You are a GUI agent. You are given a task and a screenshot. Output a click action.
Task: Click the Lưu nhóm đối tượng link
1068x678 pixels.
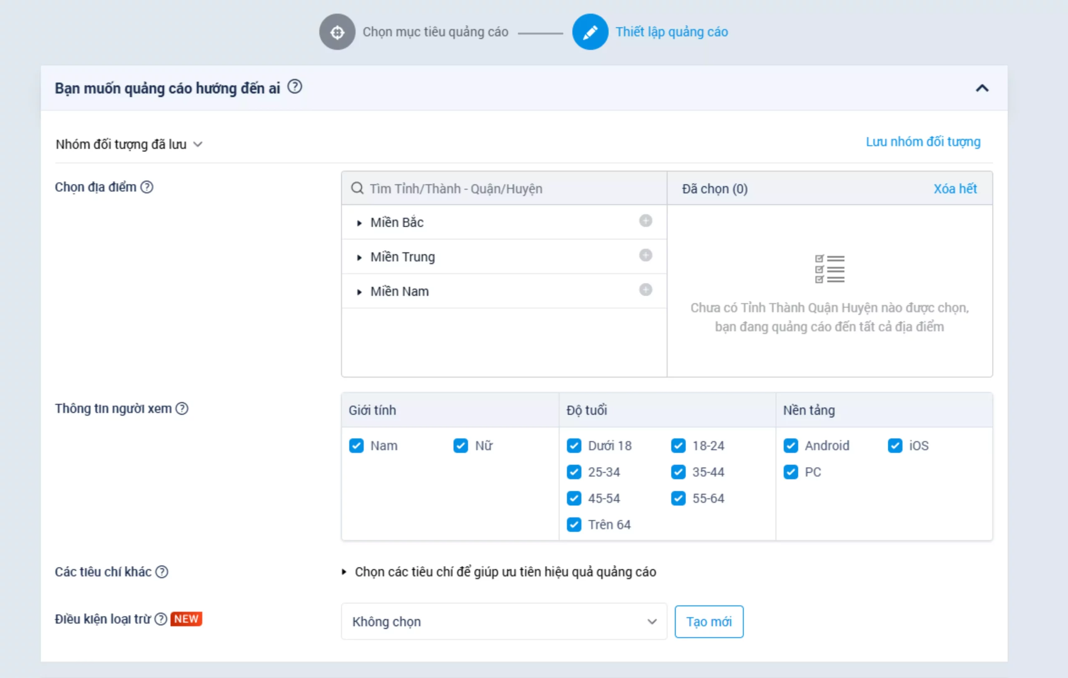[x=923, y=142]
